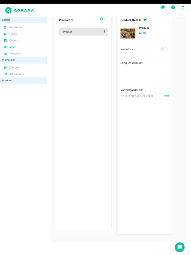Open the Ad Banners menu item
Screen dimensions: 191x255
pos(16,74)
